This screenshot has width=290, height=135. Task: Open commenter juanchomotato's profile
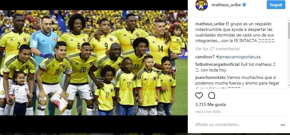click(210, 78)
